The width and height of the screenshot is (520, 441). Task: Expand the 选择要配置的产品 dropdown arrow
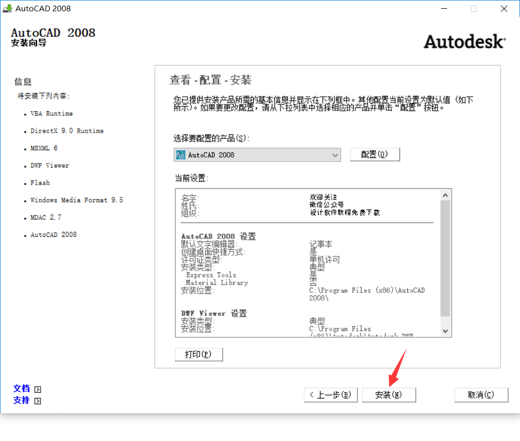click(x=335, y=155)
